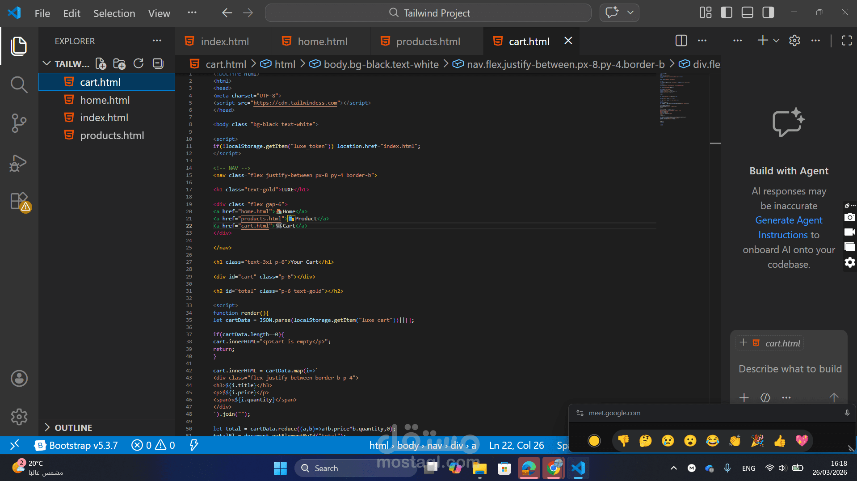Collapse all folders in the explorer
The width and height of the screenshot is (857, 481).
pos(158,63)
